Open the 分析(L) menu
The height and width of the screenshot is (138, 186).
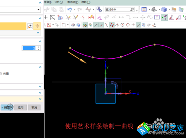tap(59, 2)
